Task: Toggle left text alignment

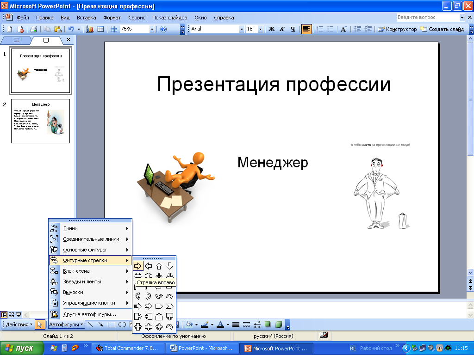Action: pyautogui.click(x=306, y=29)
